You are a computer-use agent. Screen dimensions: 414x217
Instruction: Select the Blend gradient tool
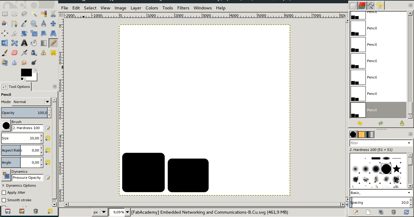click(x=44, y=43)
